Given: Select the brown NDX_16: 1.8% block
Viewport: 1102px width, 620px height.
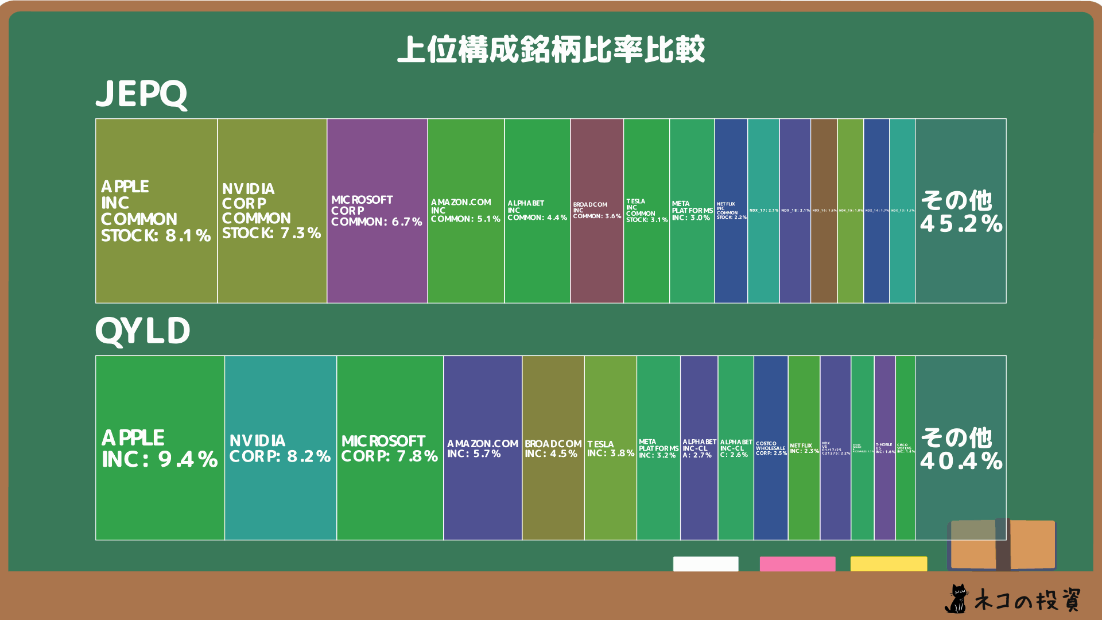Looking at the screenshot, I should pyautogui.click(x=824, y=211).
